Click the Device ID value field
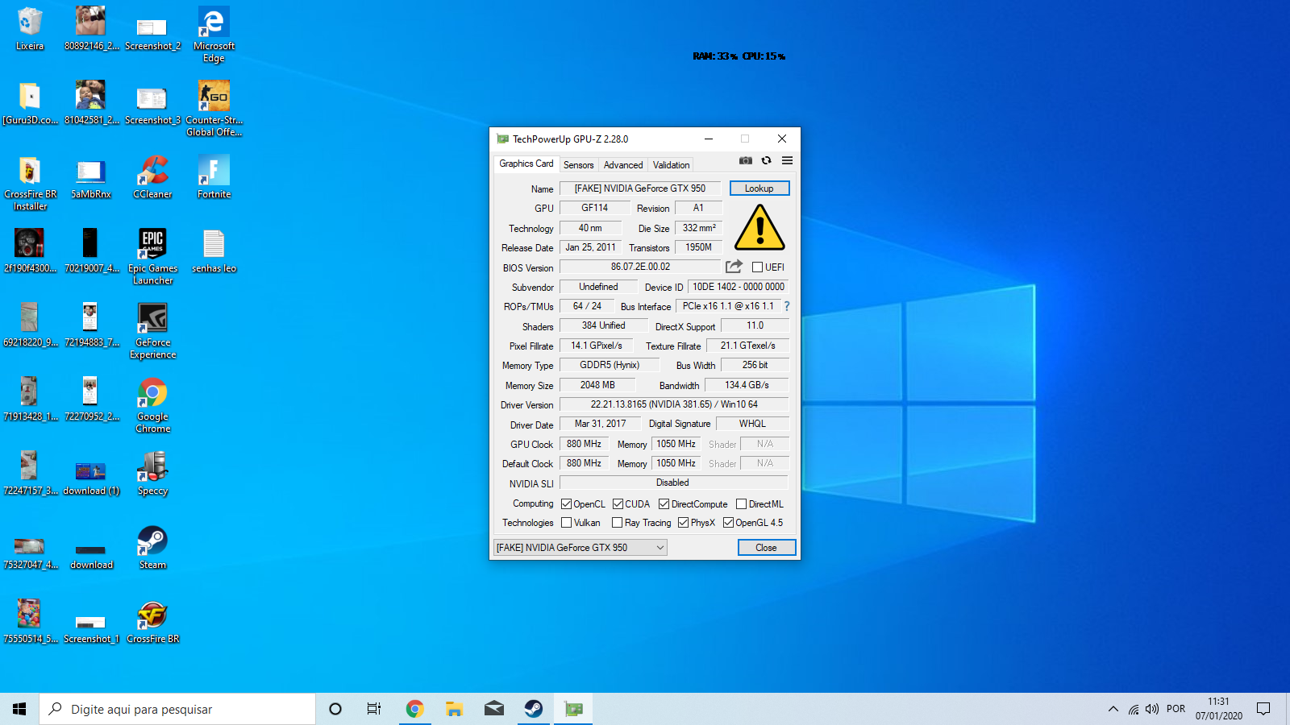The width and height of the screenshot is (1290, 725). 738,287
